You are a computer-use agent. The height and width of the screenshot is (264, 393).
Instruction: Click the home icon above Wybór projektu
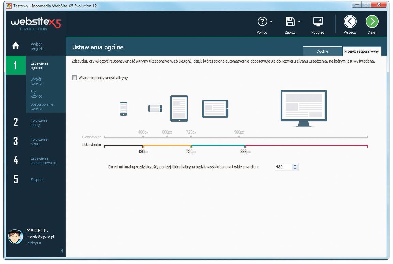[x=16, y=46]
